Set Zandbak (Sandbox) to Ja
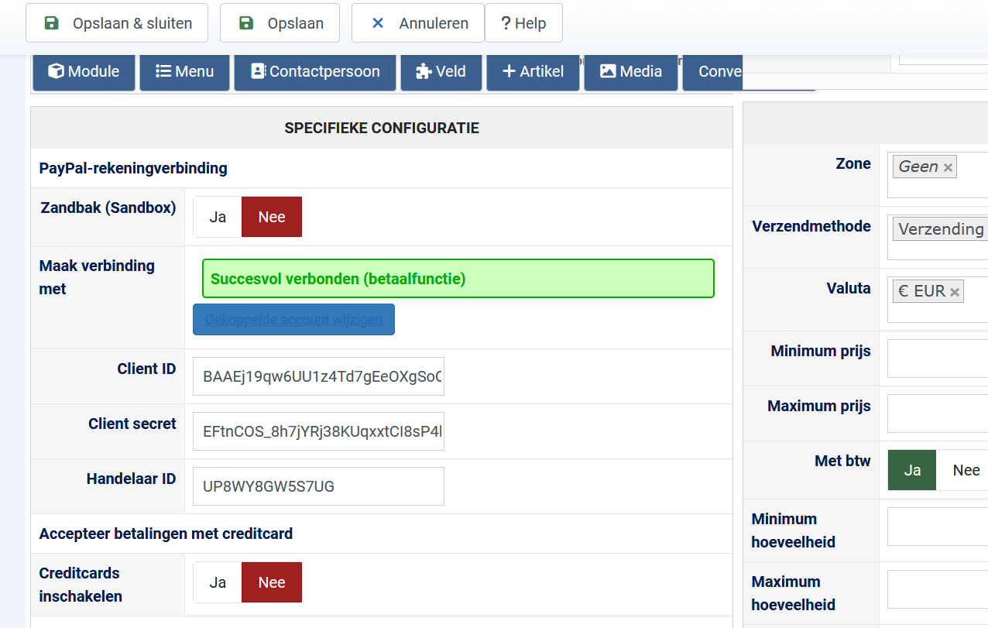Image resolution: width=988 pixels, height=628 pixels. tap(218, 217)
